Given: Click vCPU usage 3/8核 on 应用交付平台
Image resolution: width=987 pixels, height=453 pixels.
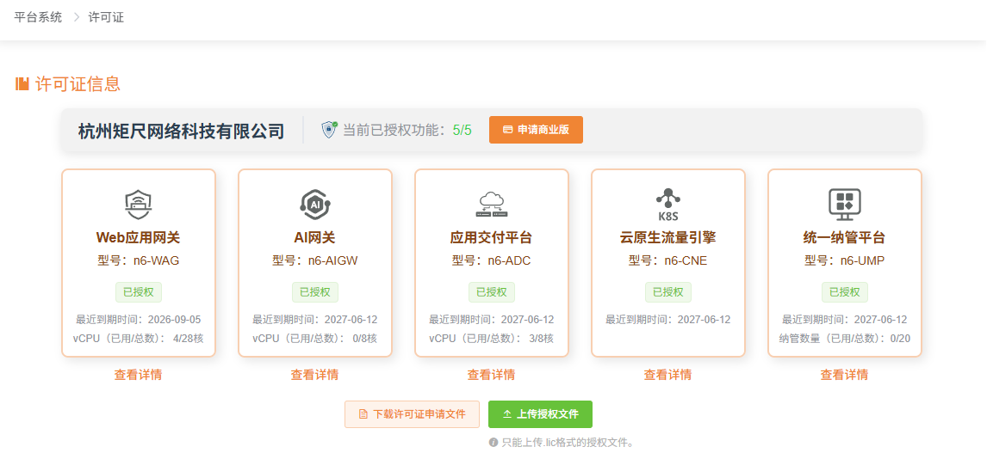Looking at the screenshot, I should click(x=542, y=339).
